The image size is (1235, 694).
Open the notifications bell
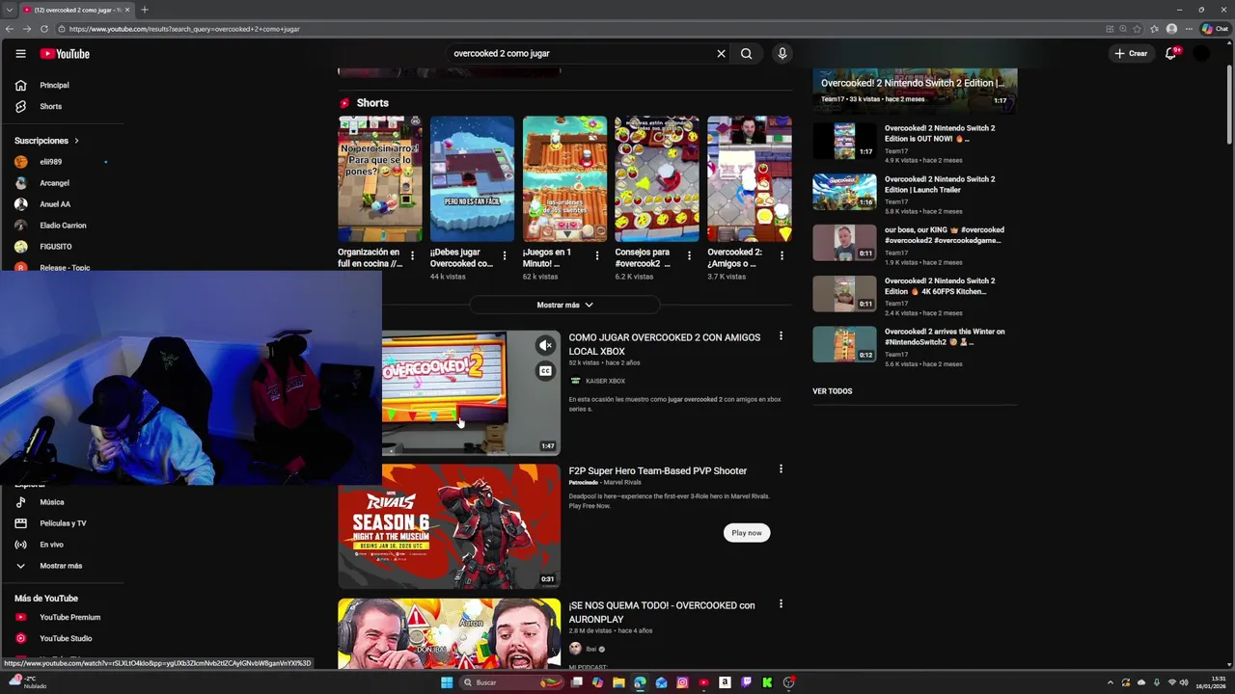[1170, 54]
